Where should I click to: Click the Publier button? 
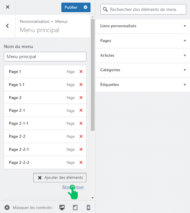coord(71,7)
